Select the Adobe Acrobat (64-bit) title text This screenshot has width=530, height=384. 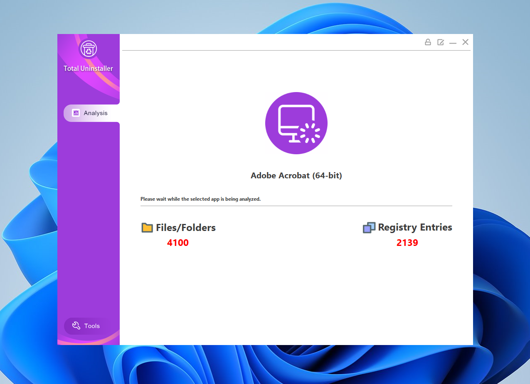296,175
